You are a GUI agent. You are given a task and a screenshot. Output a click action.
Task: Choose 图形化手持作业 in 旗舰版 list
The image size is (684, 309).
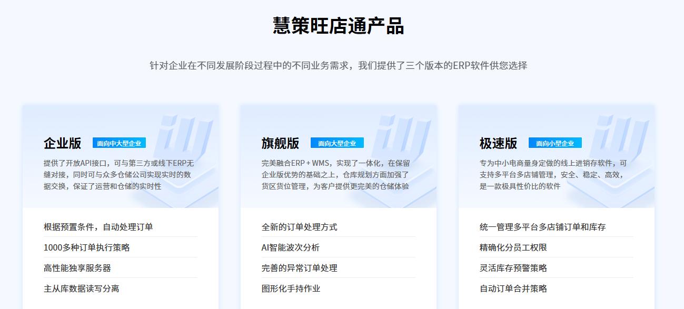(291, 288)
